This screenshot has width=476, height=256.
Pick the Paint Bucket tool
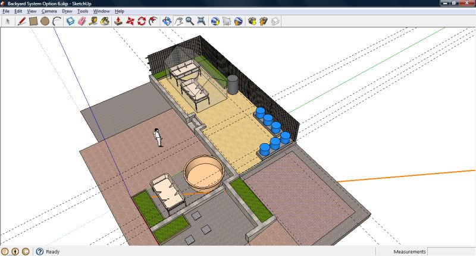point(105,21)
